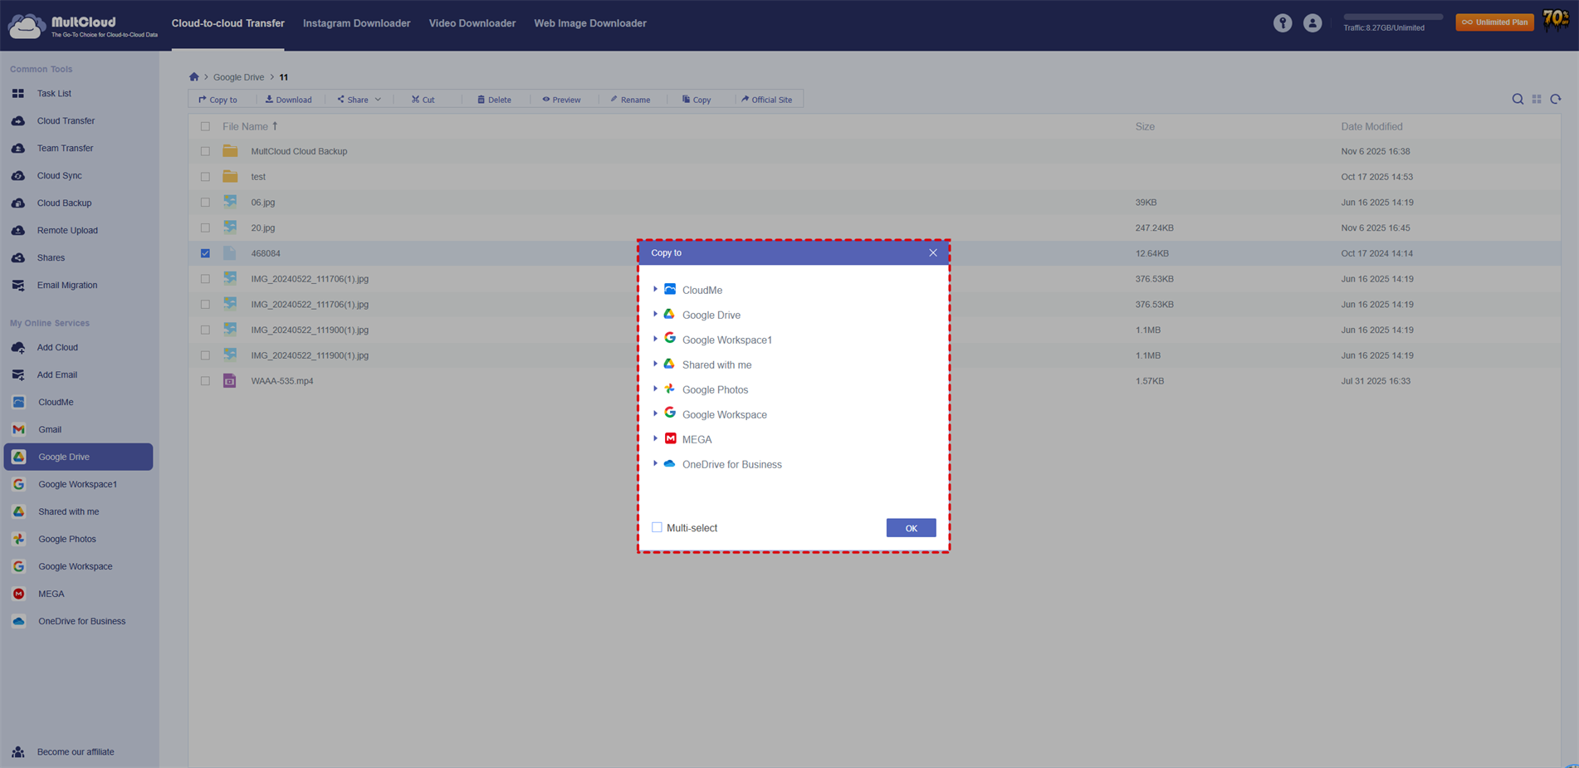The height and width of the screenshot is (768, 1579).
Task: Click the refresh icon
Action: coord(1556,100)
